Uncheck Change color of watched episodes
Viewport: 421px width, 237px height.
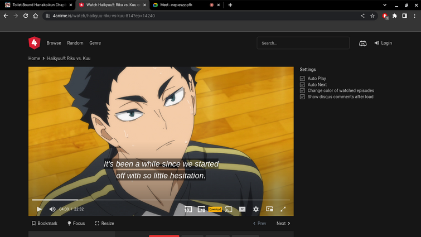click(x=302, y=90)
